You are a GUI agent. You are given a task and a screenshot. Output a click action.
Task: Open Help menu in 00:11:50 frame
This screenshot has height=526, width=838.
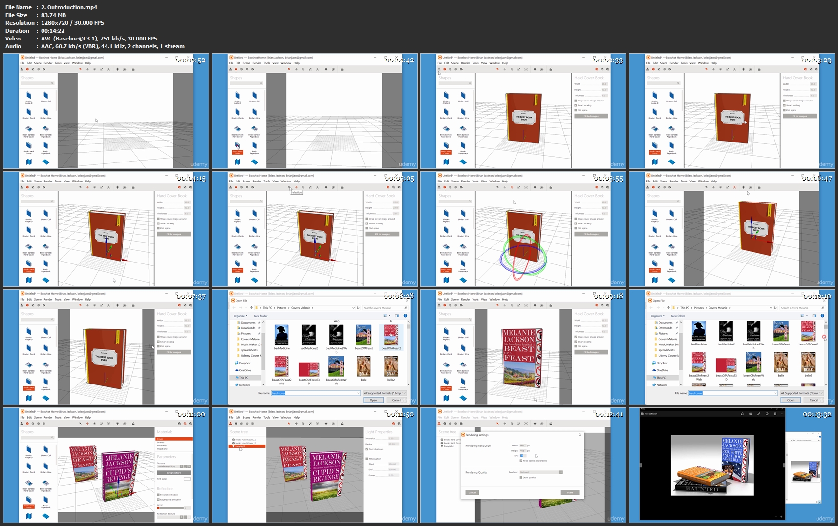point(297,417)
